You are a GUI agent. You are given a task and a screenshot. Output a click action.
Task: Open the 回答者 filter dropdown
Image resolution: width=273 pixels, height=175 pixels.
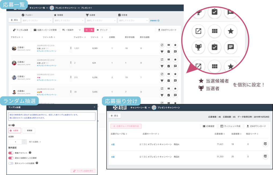[133, 21]
